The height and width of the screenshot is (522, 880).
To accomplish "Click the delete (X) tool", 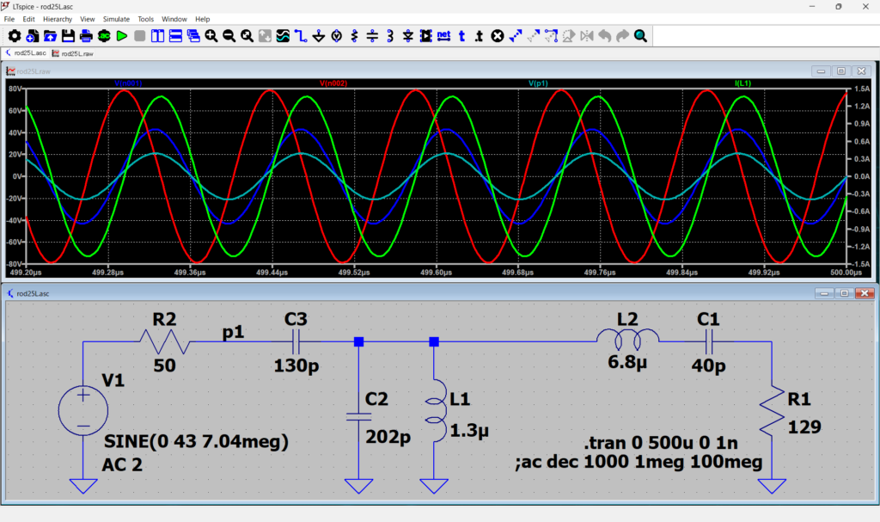I will (498, 36).
